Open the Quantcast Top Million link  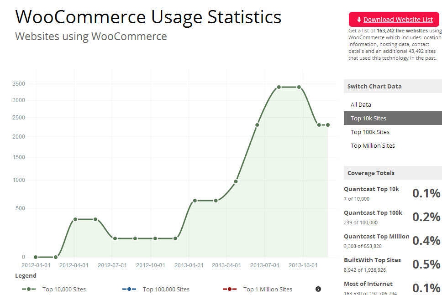[x=377, y=237]
